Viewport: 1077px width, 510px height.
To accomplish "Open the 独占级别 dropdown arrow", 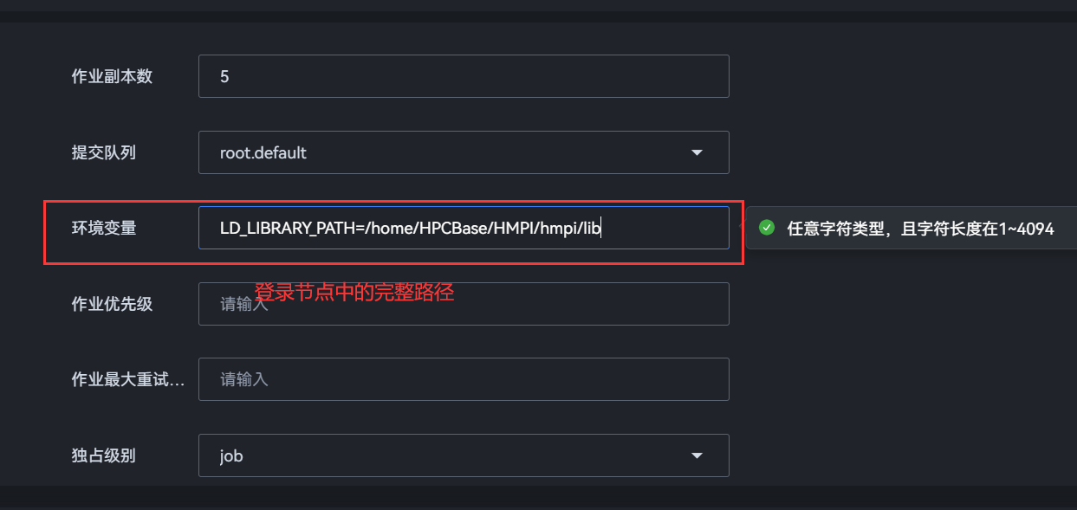I will [697, 456].
